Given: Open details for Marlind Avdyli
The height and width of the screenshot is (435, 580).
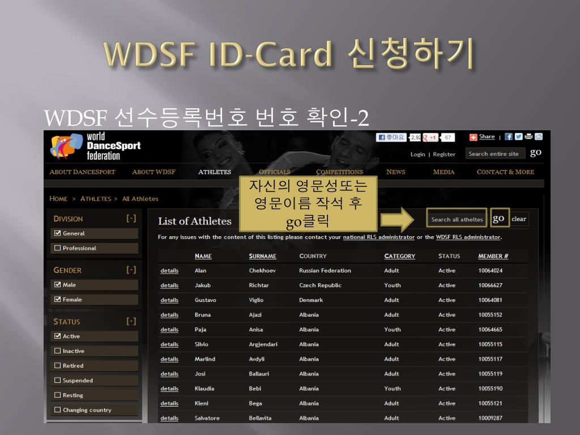Looking at the screenshot, I should coord(169,359).
